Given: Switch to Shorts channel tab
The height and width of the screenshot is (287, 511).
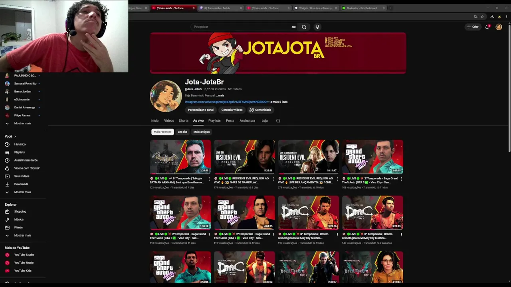Looking at the screenshot, I should (x=184, y=121).
